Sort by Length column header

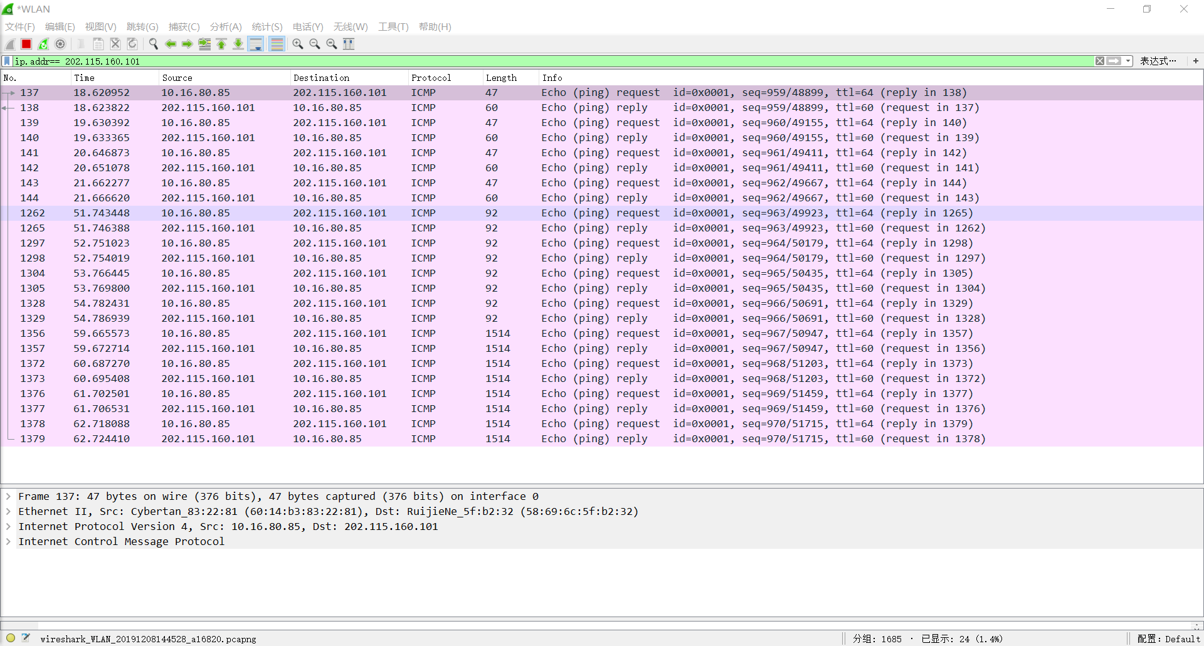click(511, 78)
